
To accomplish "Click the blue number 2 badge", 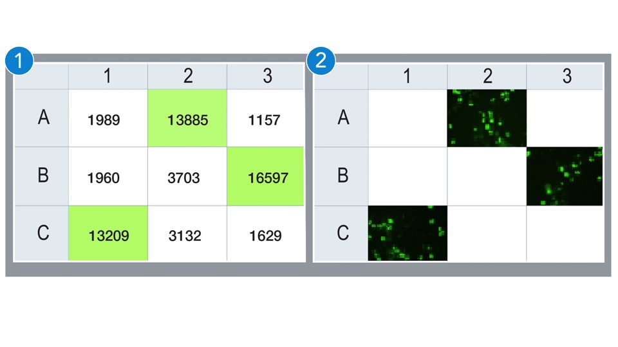I will click(320, 62).
